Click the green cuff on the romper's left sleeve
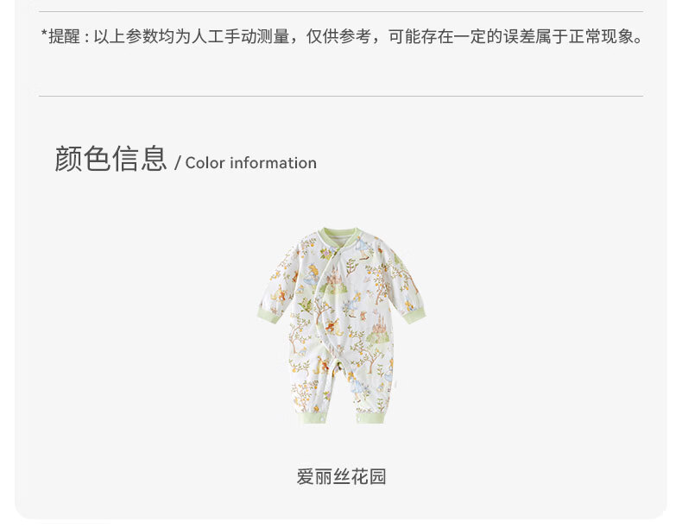This screenshot has height=528, width=682. (268, 314)
